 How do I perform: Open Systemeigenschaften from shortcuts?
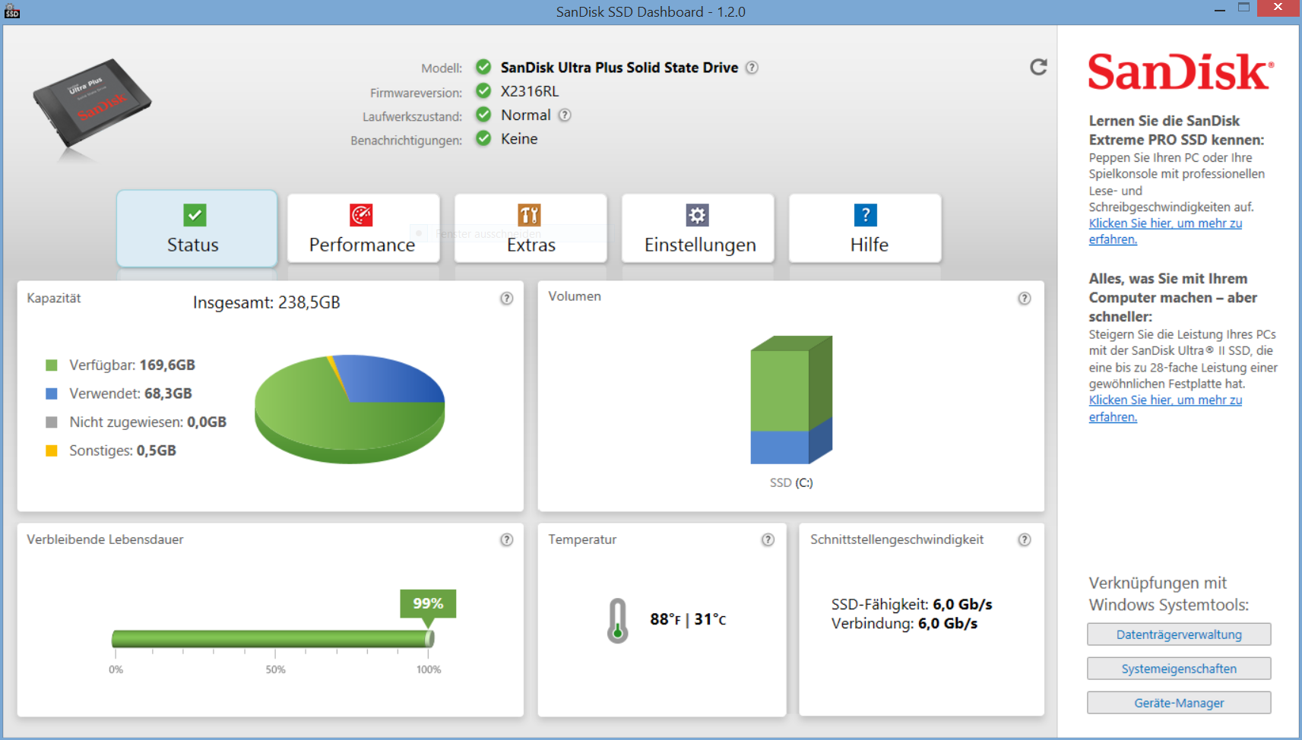tap(1178, 669)
